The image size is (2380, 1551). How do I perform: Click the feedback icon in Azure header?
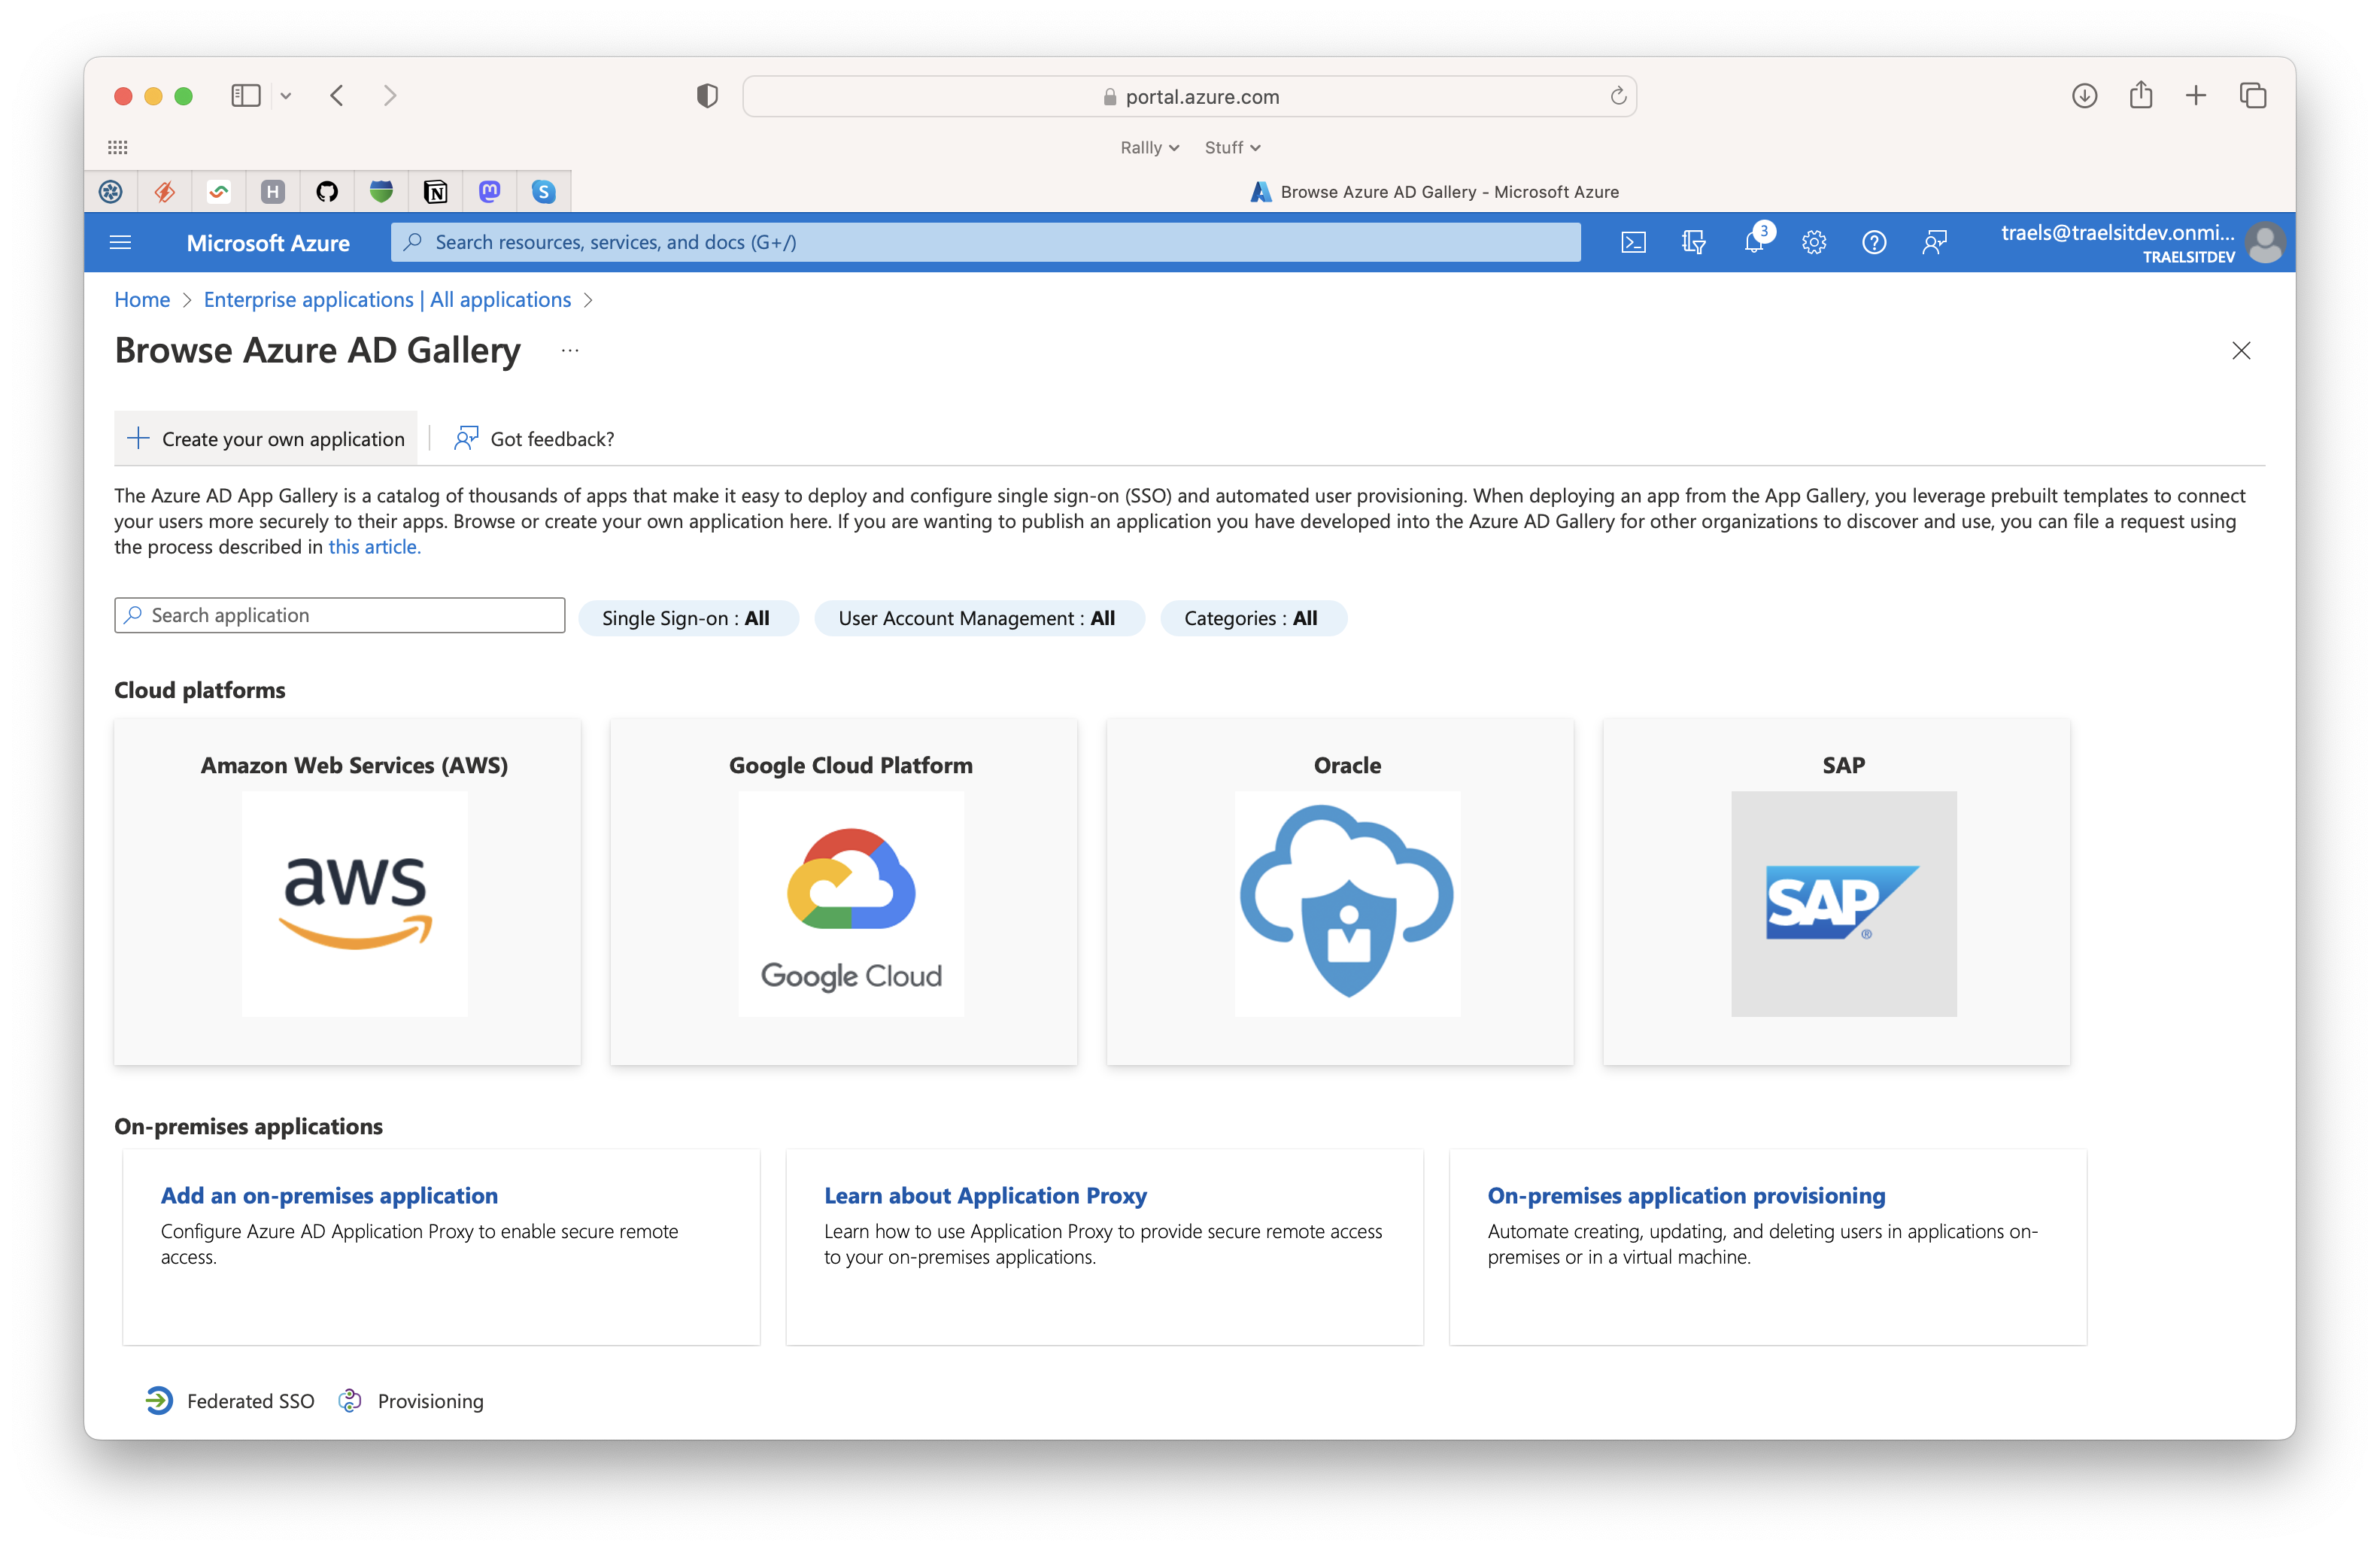pos(1934,242)
